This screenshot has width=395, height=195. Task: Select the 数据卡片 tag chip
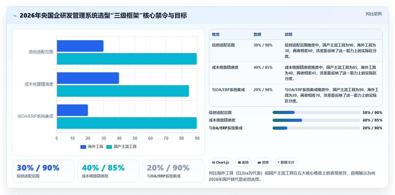pos(286,162)
